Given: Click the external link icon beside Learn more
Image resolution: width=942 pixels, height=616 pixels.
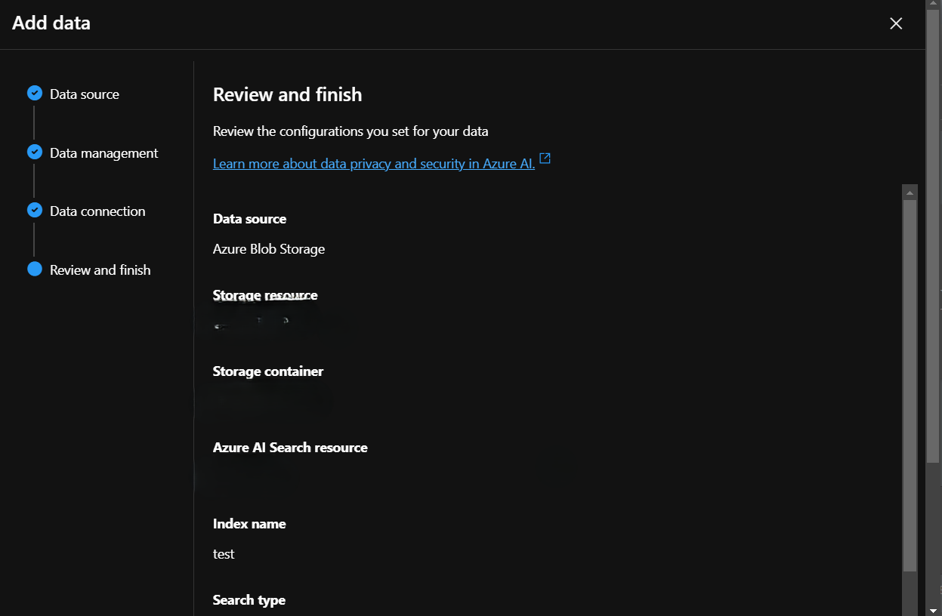Looking at the screenshot, I should (x=545, y=159).
